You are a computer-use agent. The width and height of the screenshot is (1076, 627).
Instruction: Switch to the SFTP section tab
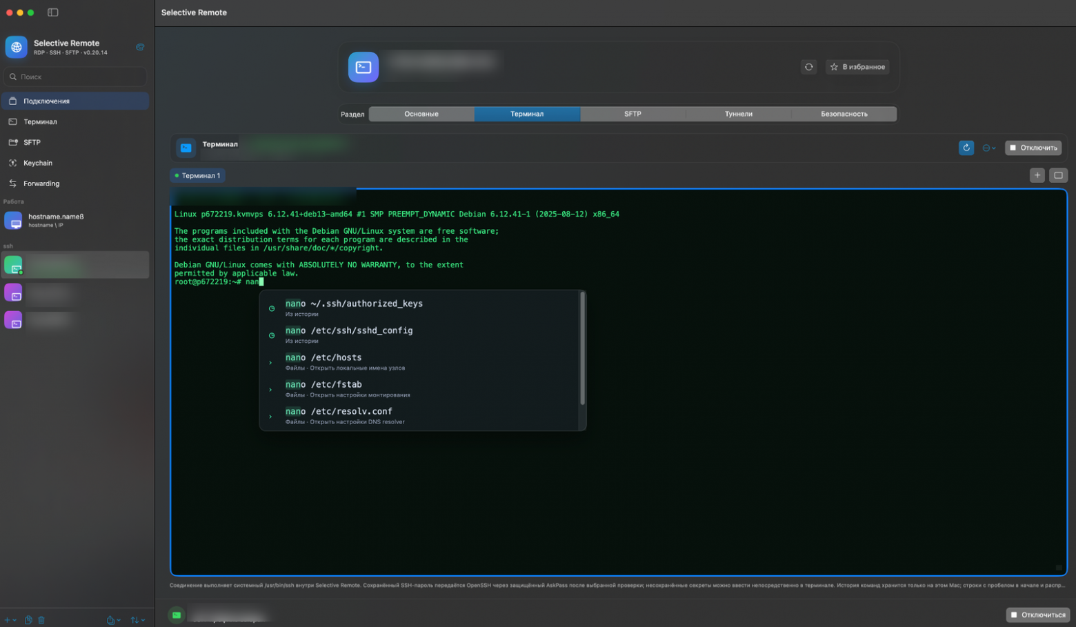click(x=632, y=114)
